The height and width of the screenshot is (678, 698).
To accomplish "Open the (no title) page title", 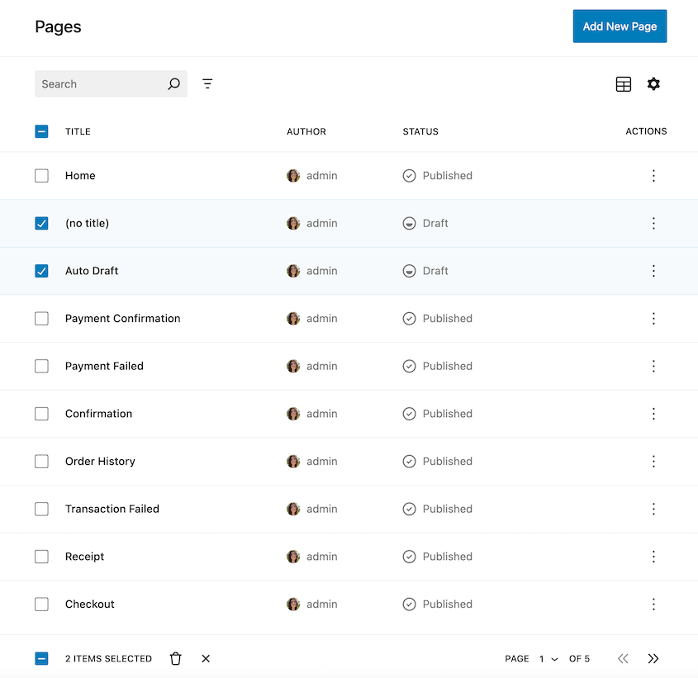I will [x=88, y=223].
